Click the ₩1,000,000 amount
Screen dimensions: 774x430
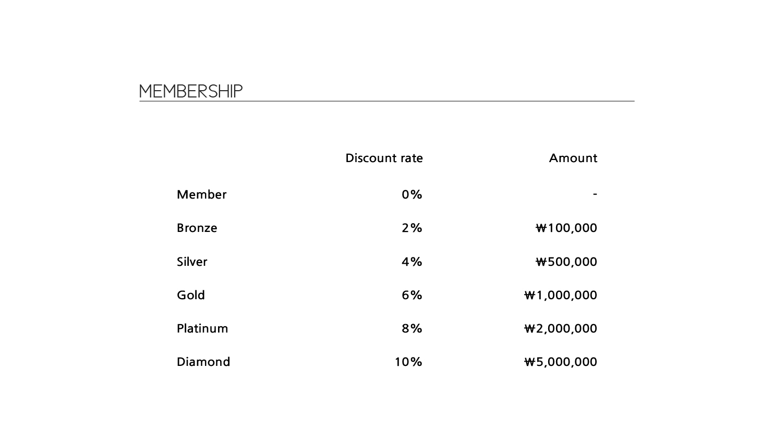point(561,295)
